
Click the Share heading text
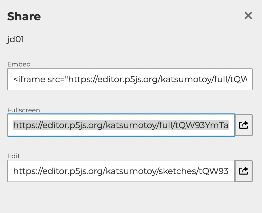tap(24, 16)
